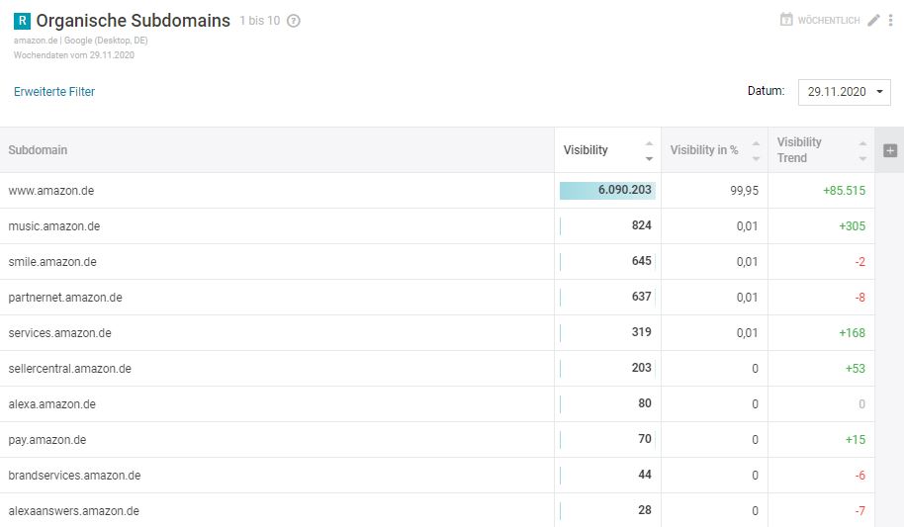Open the three-dot options menu
Screen dimensions: 904x527
(x=890, y=20)
